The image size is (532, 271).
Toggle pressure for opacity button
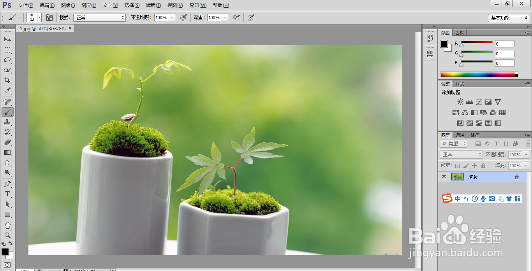tap(184, 17)
